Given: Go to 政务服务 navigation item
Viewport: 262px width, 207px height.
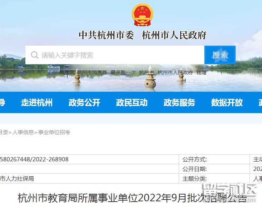Looking at the screenshot, I should [x=179, y=103].
